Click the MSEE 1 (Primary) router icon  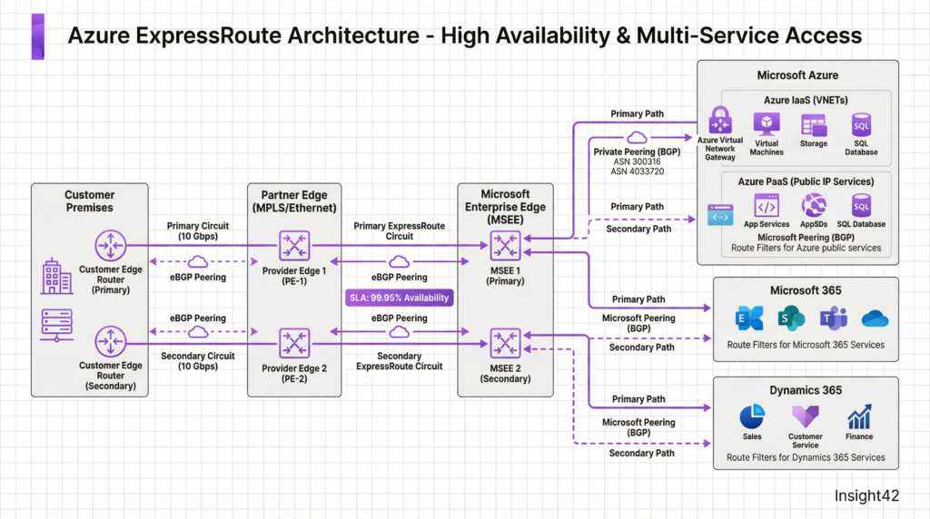505,245
